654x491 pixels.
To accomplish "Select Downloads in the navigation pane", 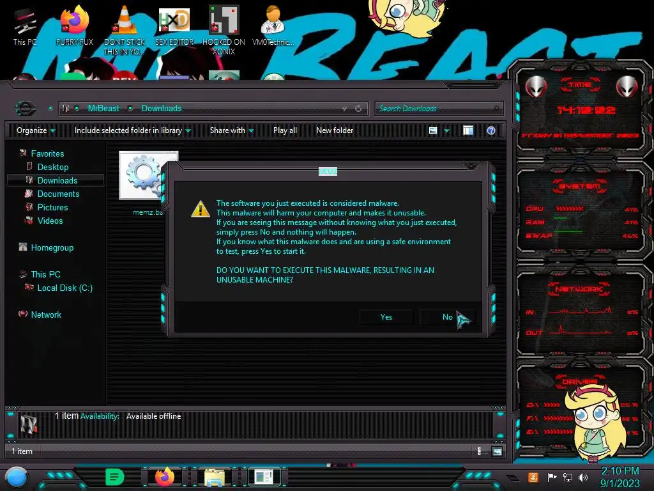I will coord(57,180).
